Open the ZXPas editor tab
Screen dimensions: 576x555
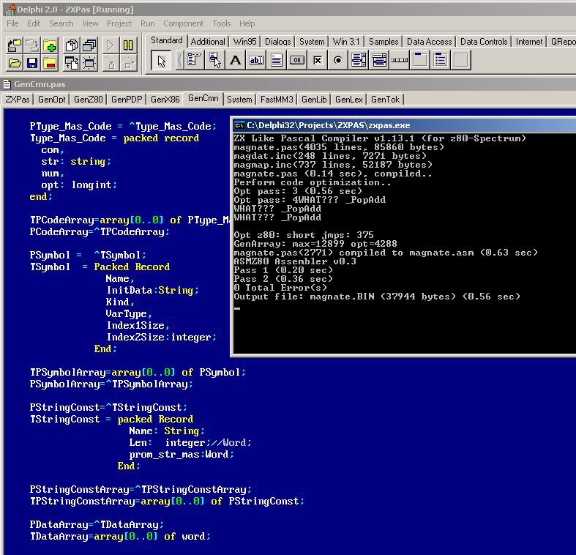pos(18,100)
